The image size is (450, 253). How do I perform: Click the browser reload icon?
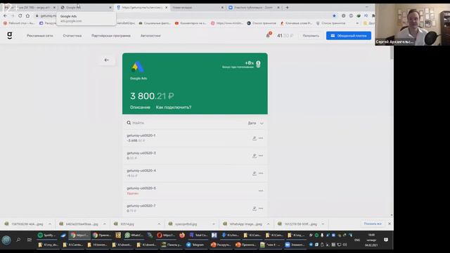(x=20, y=15)
